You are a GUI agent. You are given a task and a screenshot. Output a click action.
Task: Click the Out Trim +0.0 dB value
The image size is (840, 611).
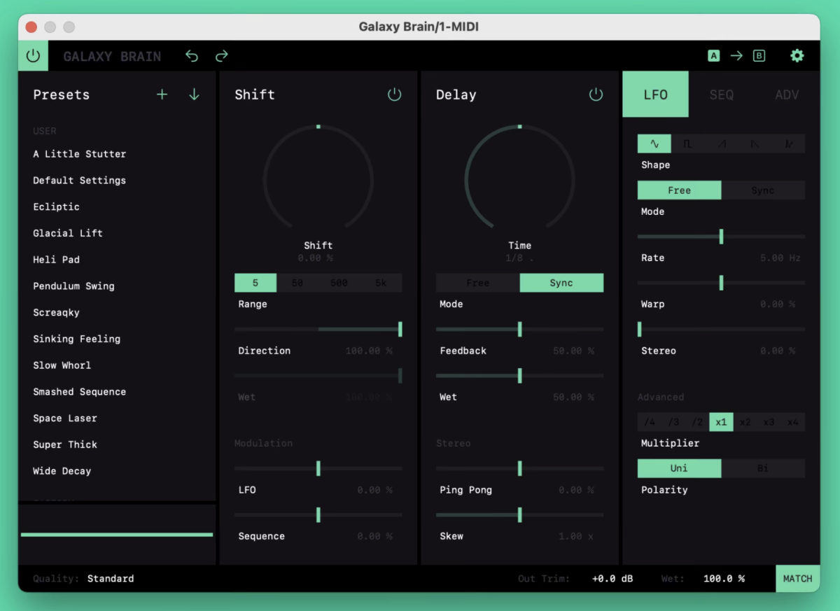click(x=612, y=579)
